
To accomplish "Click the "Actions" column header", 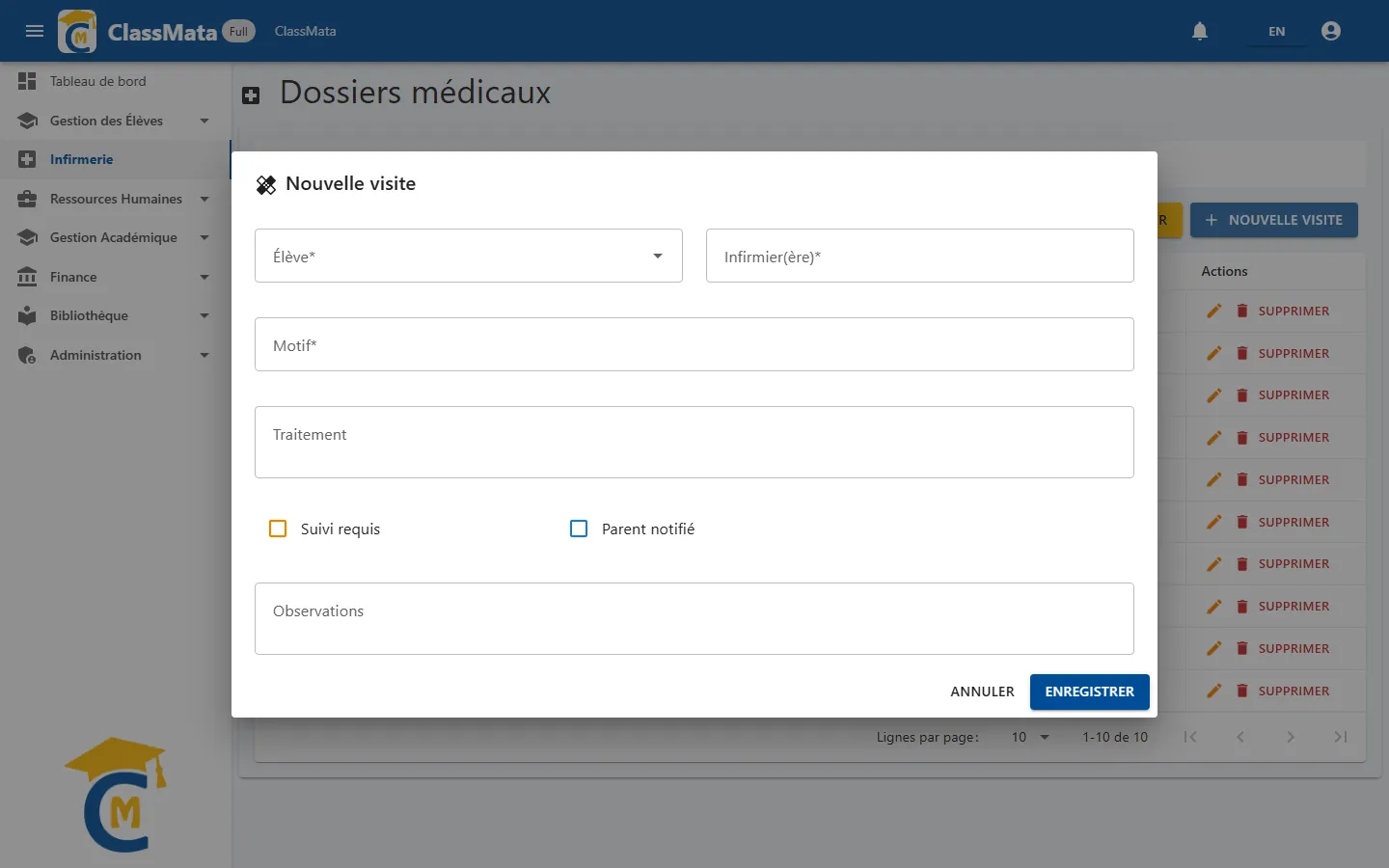I will coord(1224,271).
